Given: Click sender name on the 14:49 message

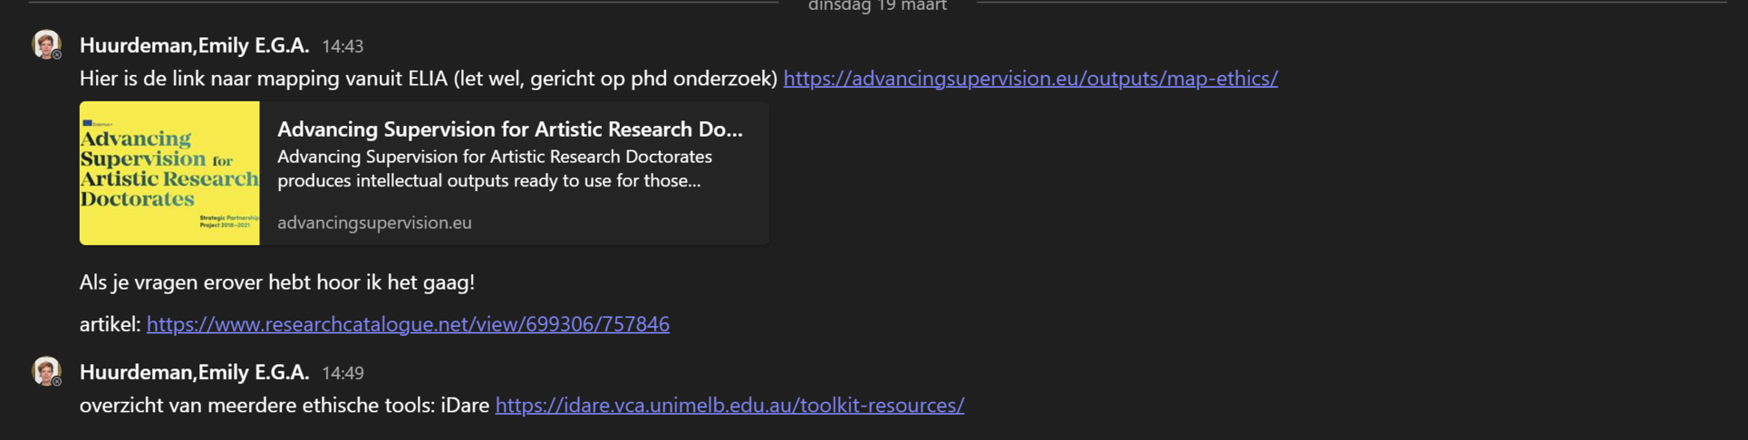Looking at the screenshot, I should [x=194, y=372].
